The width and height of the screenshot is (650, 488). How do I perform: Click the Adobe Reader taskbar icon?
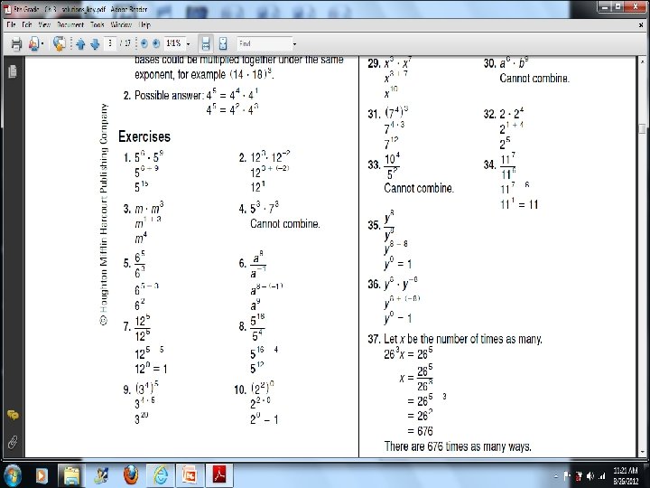pos(219,475)
